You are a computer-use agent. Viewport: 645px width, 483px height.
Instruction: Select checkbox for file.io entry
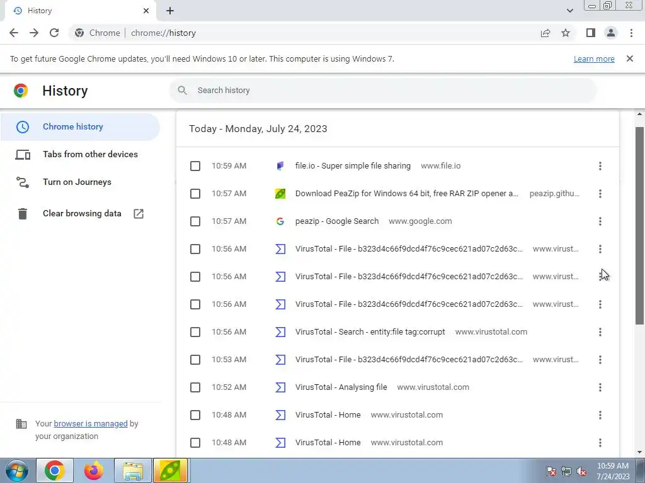click(x=195, y=166)
